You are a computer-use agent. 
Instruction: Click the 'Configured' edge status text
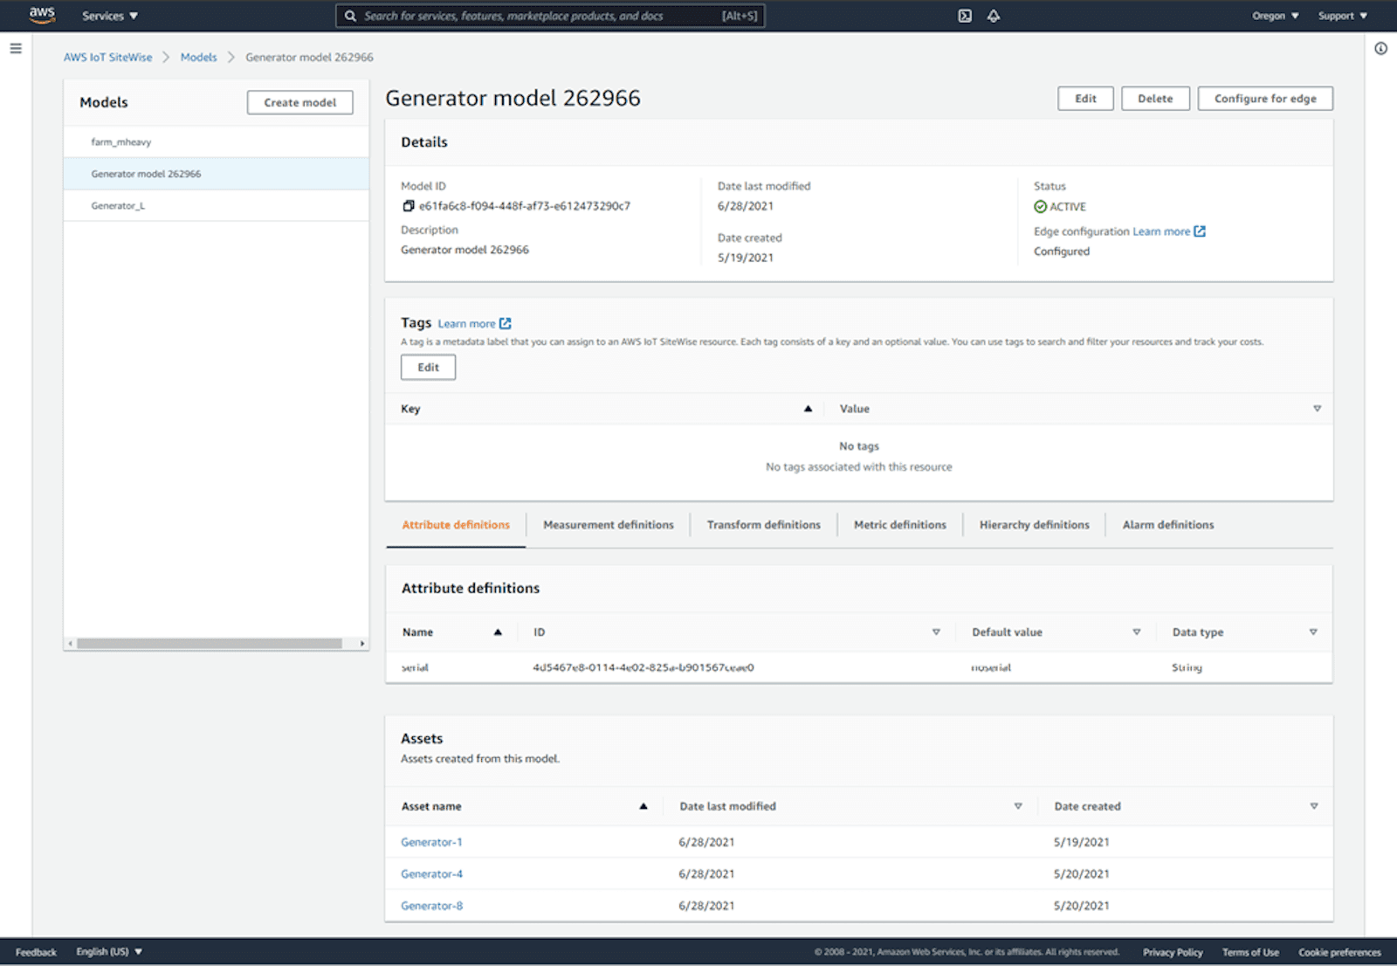pos(1062,252)
